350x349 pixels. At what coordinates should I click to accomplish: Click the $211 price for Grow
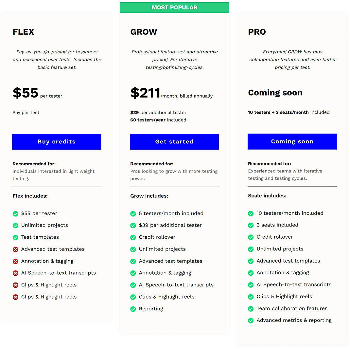click(145, 93)
